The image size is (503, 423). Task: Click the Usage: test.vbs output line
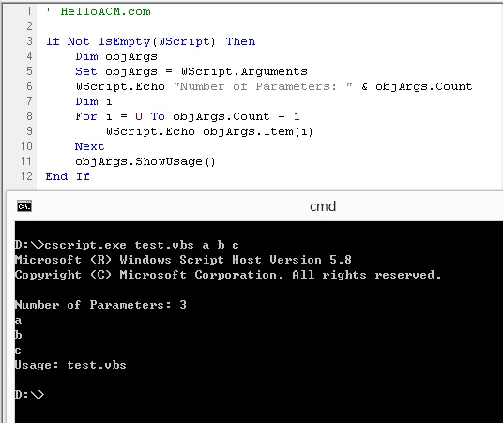(x=70, y=365)
